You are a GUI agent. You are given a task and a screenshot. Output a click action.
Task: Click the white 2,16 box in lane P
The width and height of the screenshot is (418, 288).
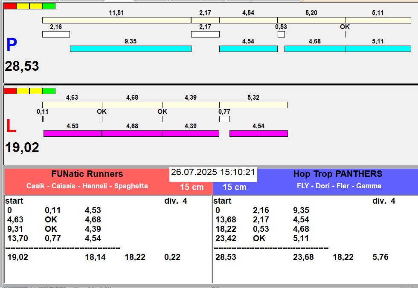(x=56, y=35)
